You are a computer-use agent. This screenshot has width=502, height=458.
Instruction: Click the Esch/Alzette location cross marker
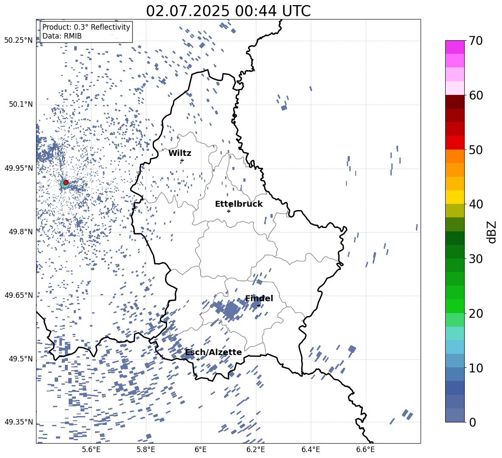[x=198, y=359]
